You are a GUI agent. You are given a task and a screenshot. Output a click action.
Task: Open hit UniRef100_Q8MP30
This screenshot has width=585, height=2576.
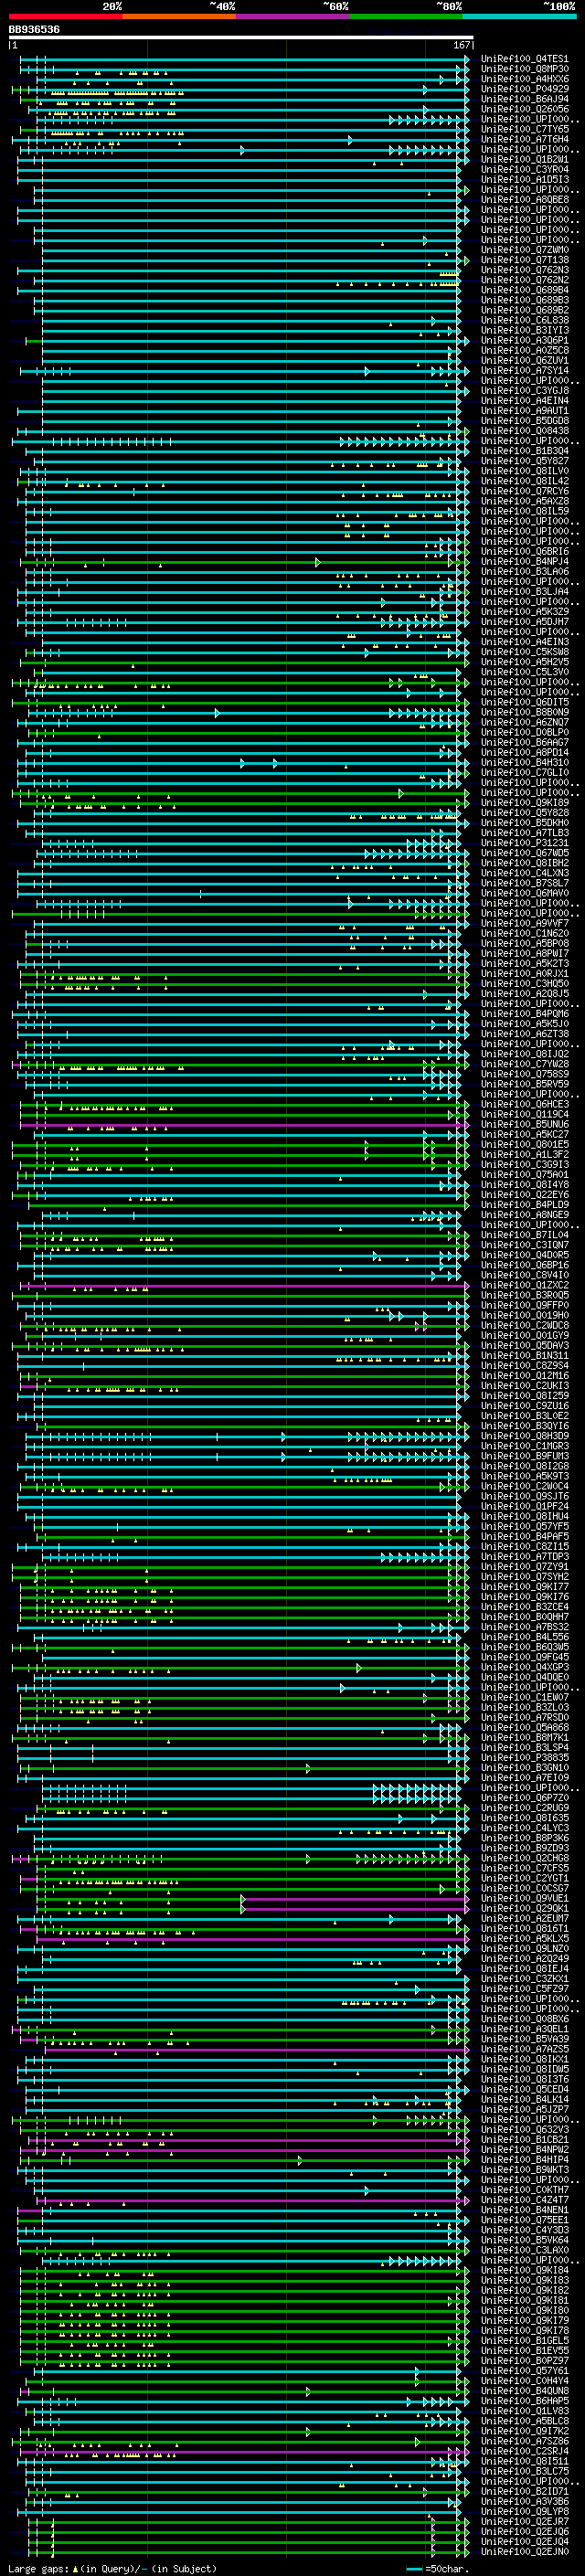point(524,69)
